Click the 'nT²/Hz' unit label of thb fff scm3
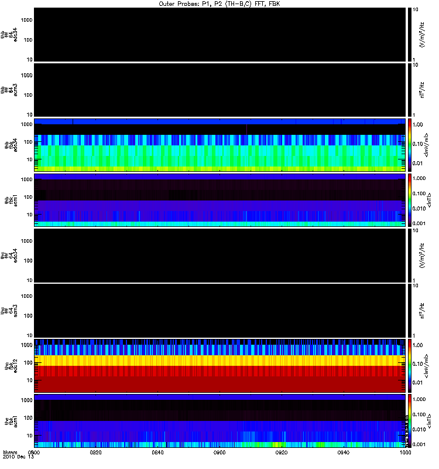 coord(421,90)
